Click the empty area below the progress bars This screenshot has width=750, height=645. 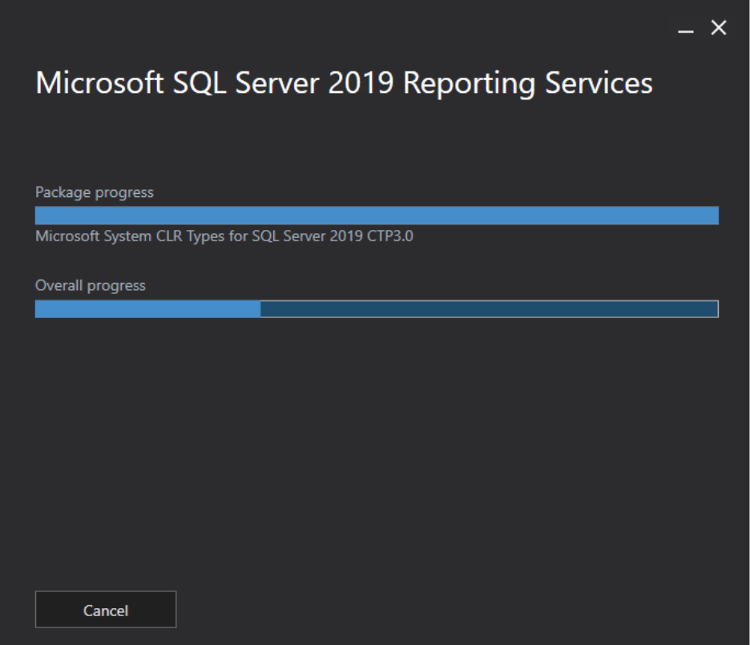point(375,441)
